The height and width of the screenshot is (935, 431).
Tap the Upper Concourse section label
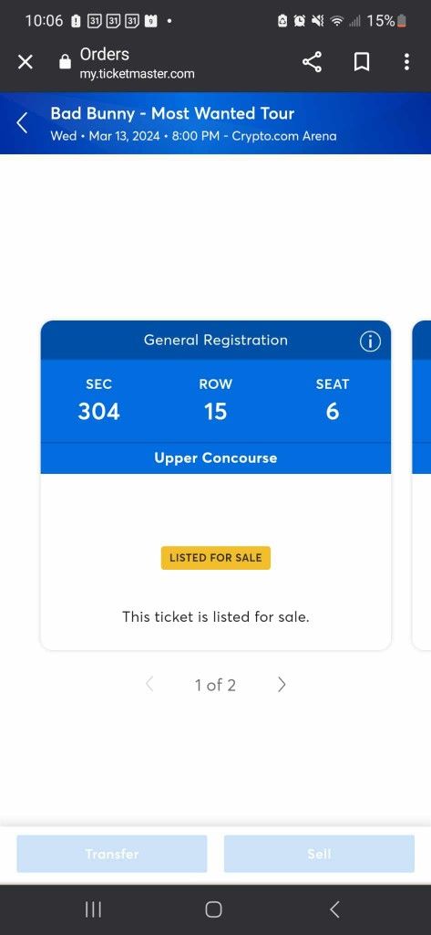[215, 458]
